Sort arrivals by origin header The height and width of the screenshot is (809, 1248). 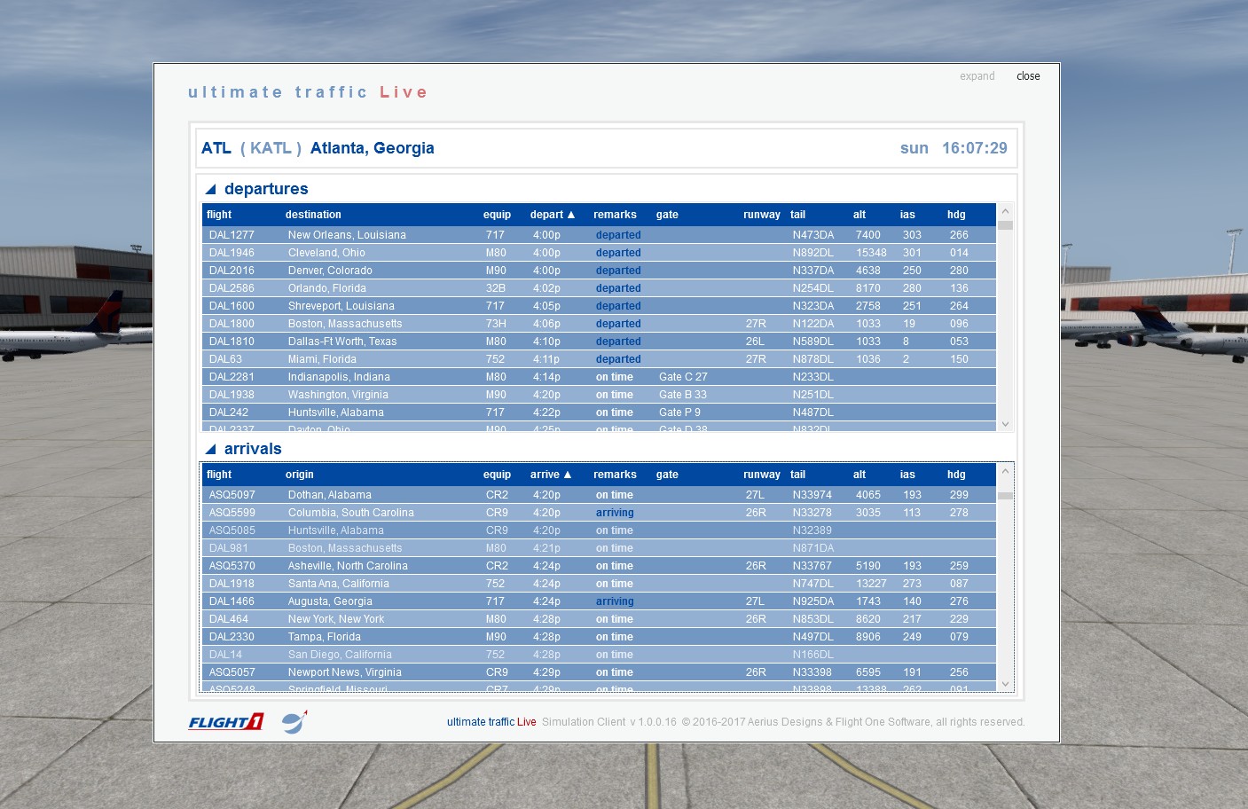[x=300, y=475]
